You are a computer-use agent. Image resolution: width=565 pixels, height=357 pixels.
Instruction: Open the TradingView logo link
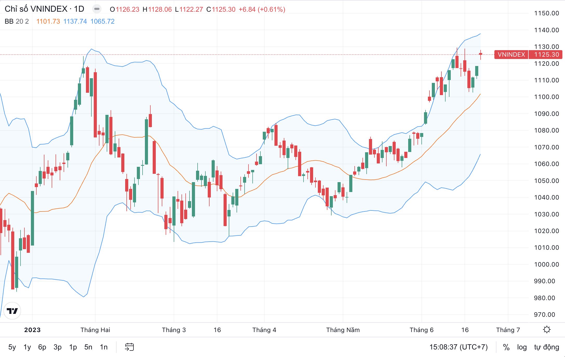tap(12, 311)
